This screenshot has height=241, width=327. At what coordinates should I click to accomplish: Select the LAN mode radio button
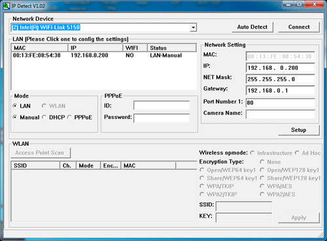[15, 106]
